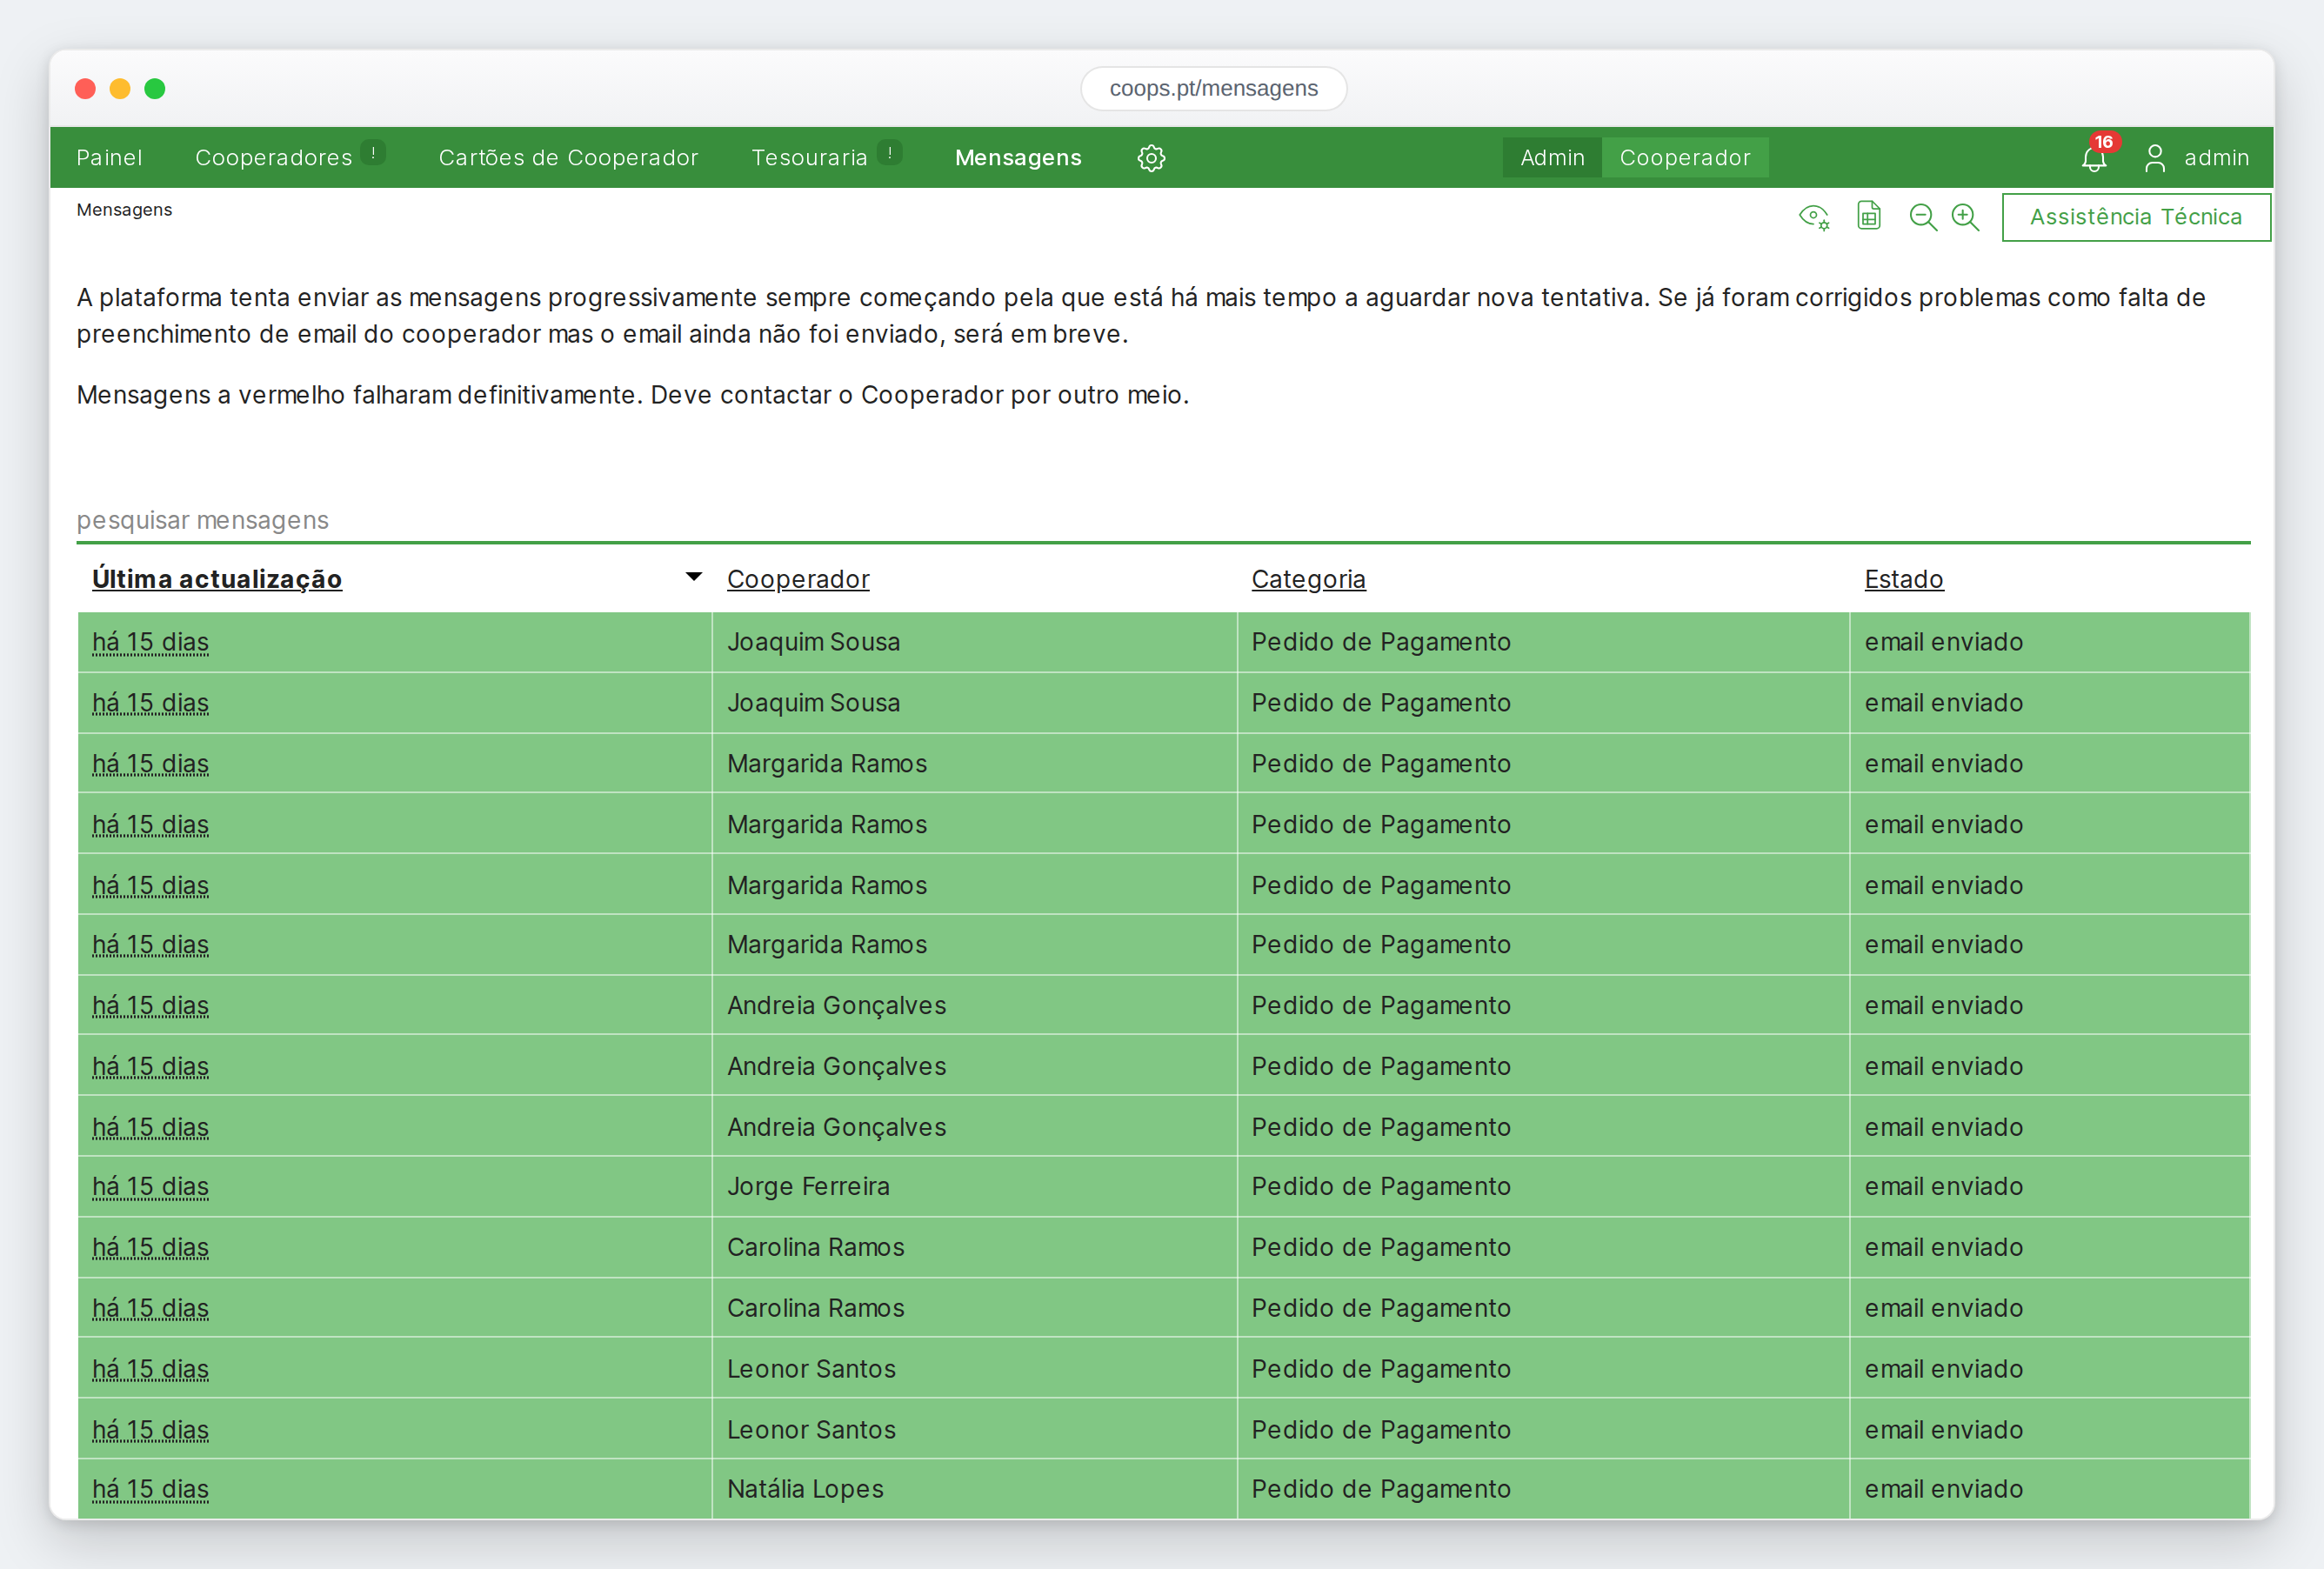Sort table by Cooperador column

(x=798, y=579)
